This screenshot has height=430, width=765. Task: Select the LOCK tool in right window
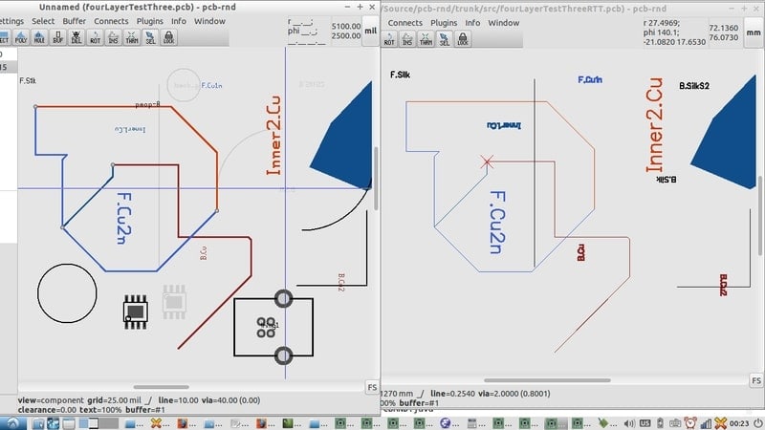coord(463,39)
